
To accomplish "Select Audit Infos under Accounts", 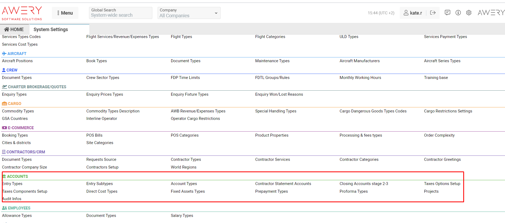I will click(x=12, y=199).
